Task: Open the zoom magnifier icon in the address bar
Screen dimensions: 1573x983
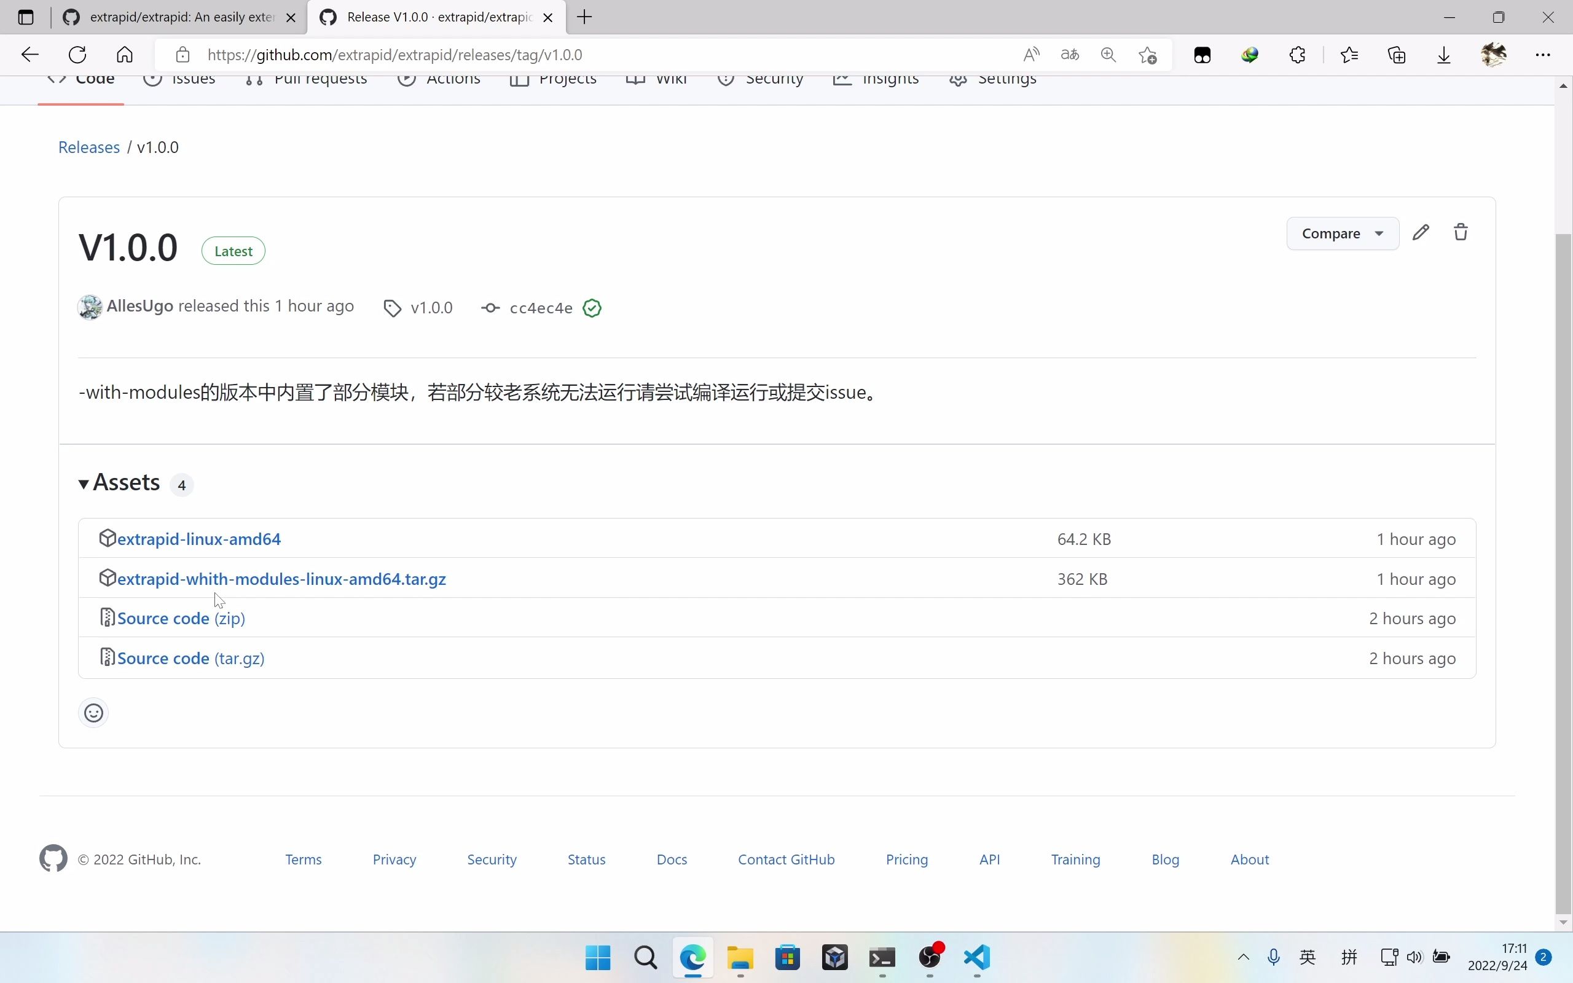Action: [x=1108, y=55]
